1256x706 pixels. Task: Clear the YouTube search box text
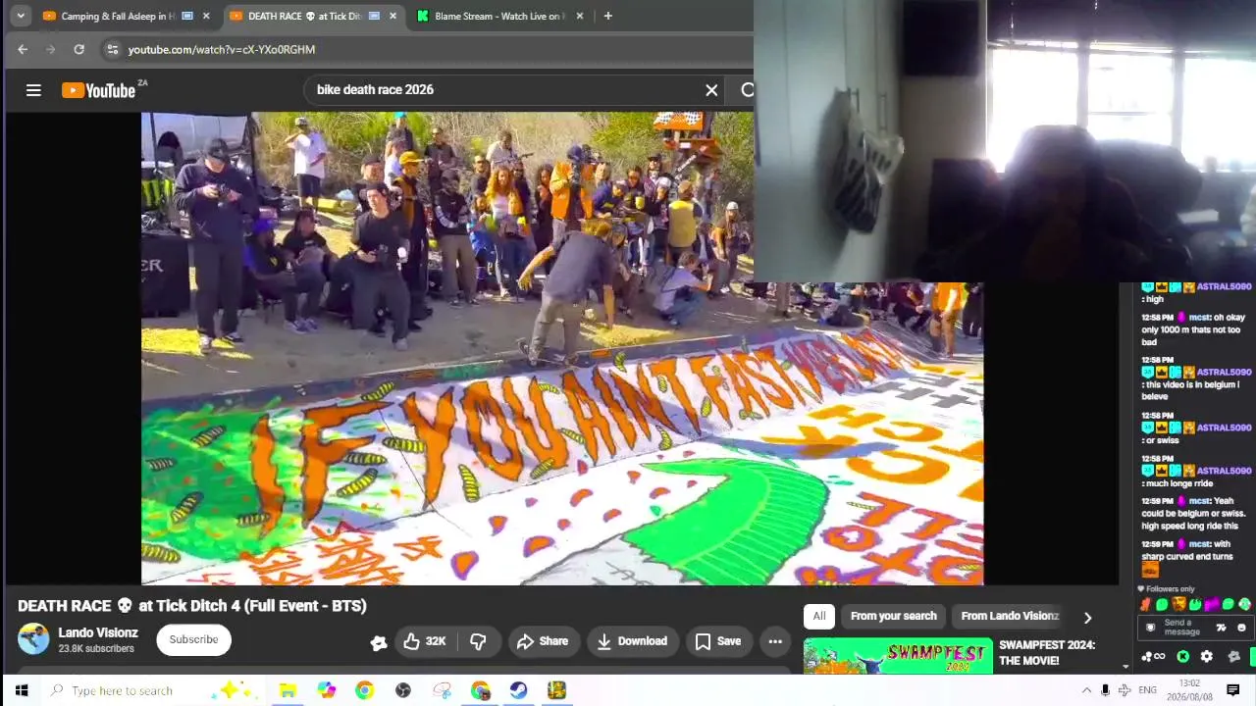coord(711,90)
